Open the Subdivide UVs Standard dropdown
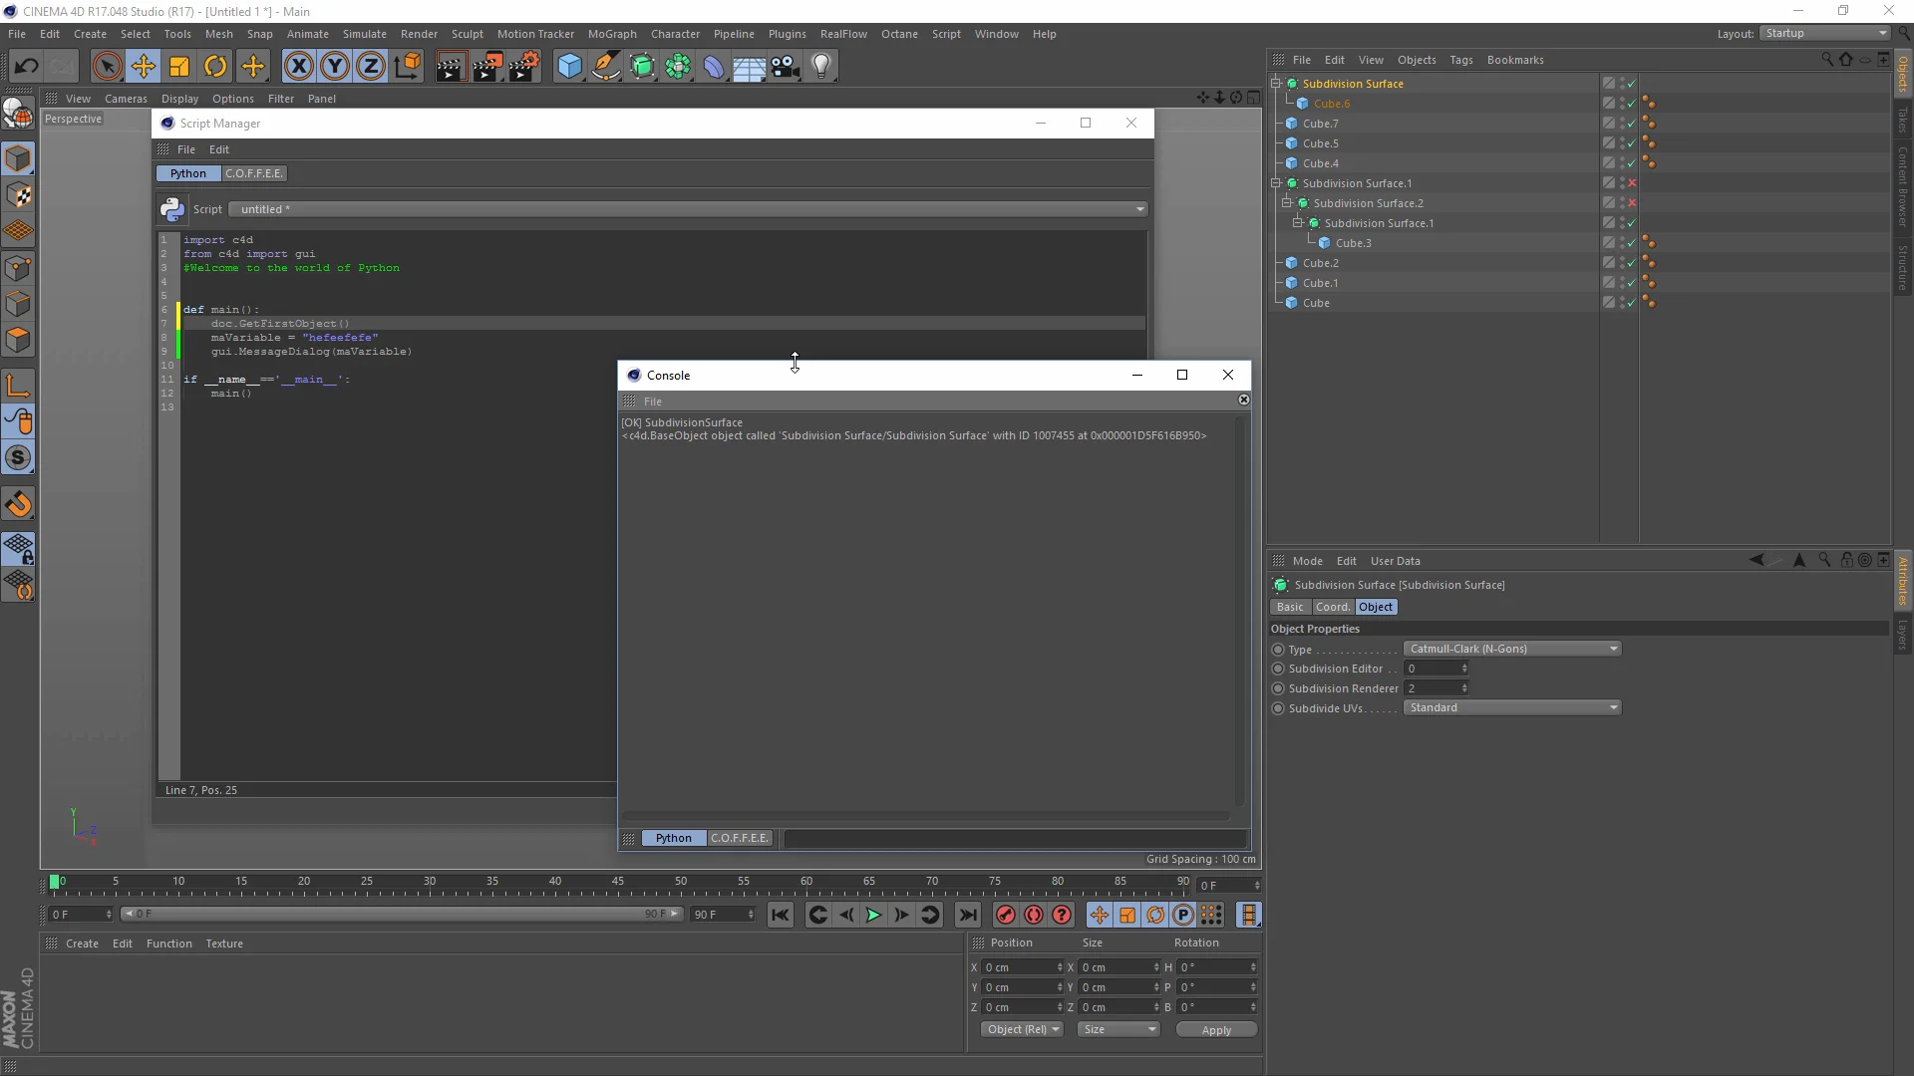 point(1510,707)
